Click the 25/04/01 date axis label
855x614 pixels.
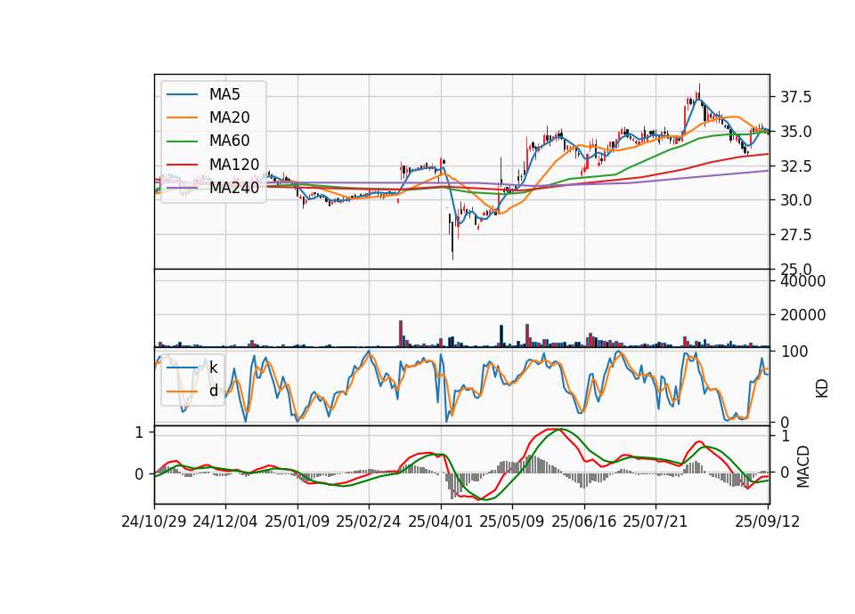click(441, 521)
